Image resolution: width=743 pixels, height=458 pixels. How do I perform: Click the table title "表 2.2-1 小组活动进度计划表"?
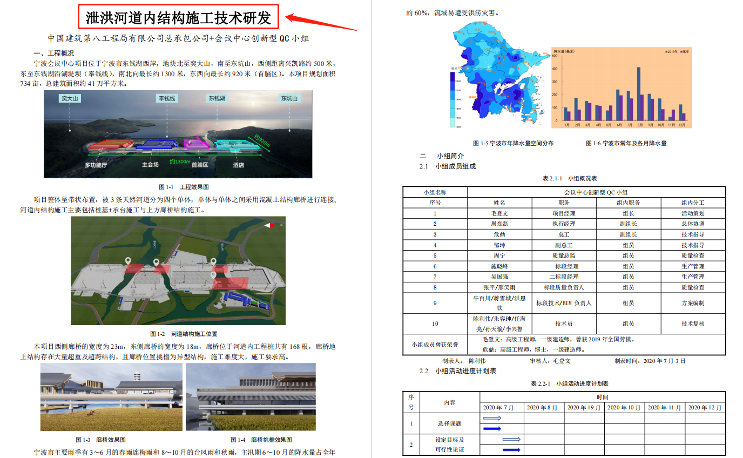point(570,383)
